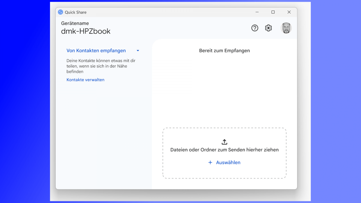The image size is (361, 203).
Task: Click the "Kontakte verwalten" link
Action: pos(85,80)
